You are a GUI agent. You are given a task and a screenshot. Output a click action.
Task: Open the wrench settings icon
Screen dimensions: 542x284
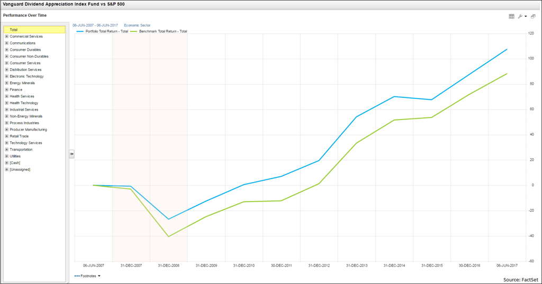(520, 16)
